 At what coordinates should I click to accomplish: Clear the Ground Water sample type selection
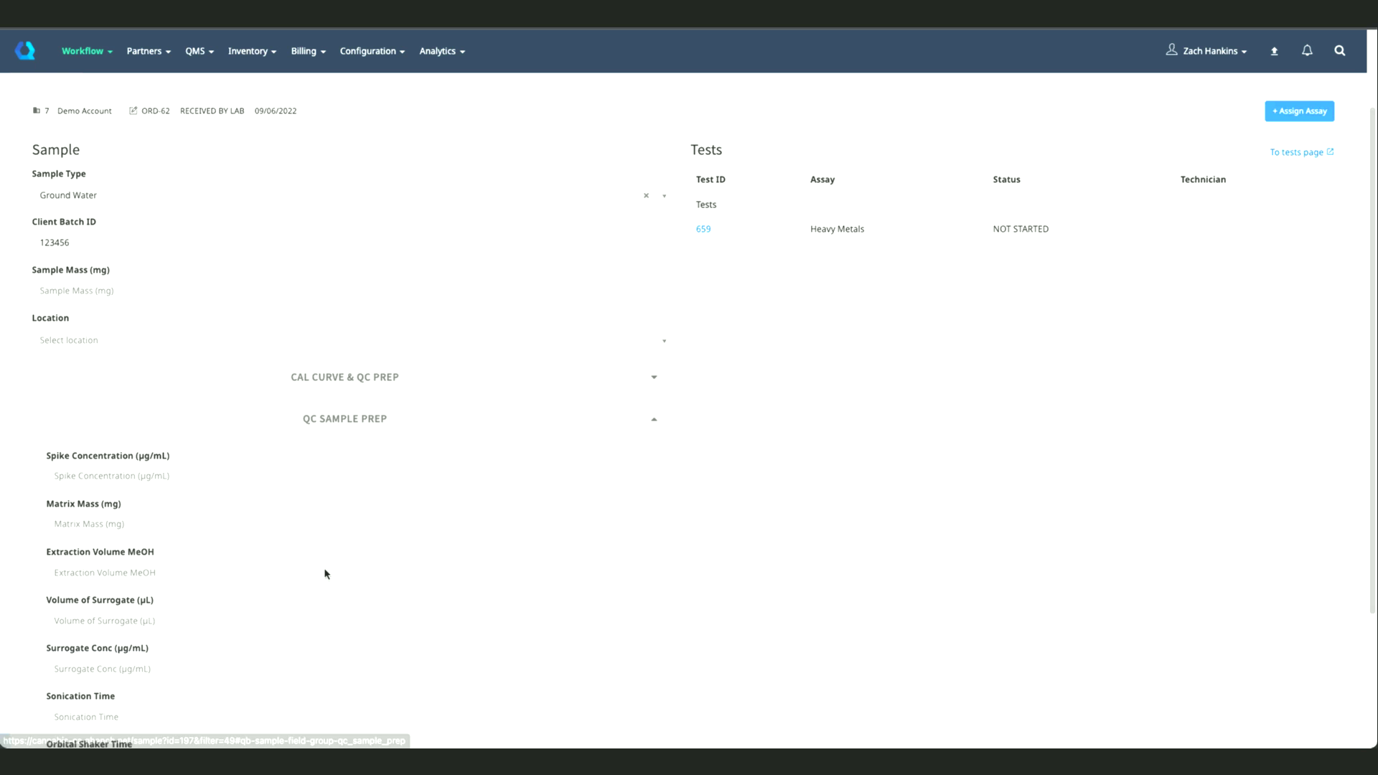(646, 195)
